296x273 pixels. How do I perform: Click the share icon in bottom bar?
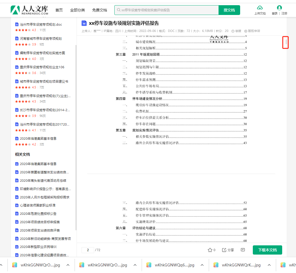[x=224, y=250]
